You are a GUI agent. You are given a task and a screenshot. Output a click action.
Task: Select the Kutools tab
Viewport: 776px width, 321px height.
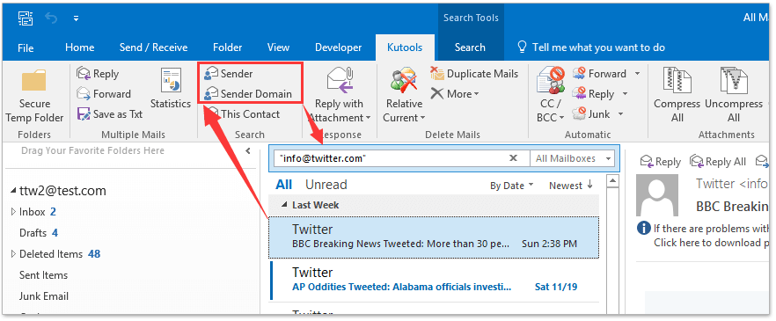tap(405, 47)
